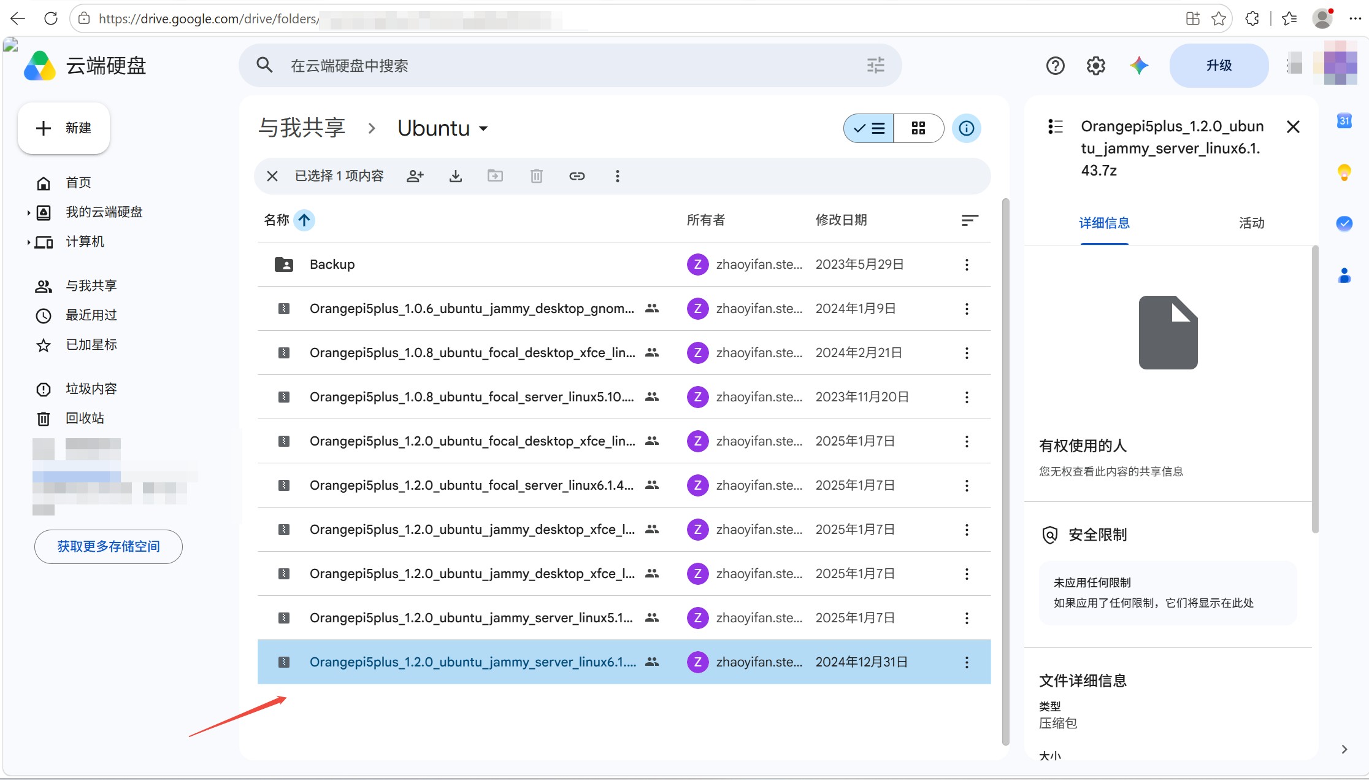The image size is (1369, 780).
Task: Download the selected file via download icon
Action: tap(455, 176)
